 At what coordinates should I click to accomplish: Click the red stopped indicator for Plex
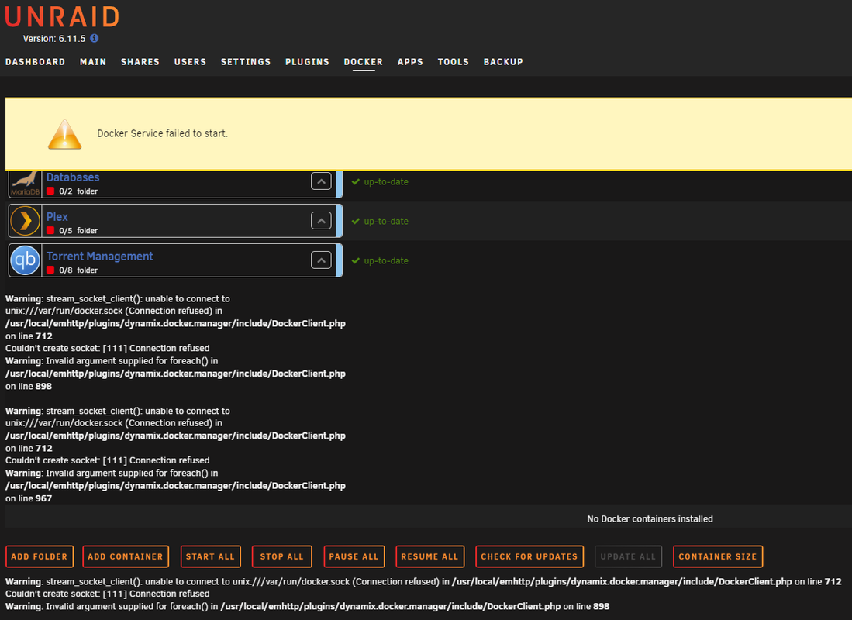pos(50,230)
